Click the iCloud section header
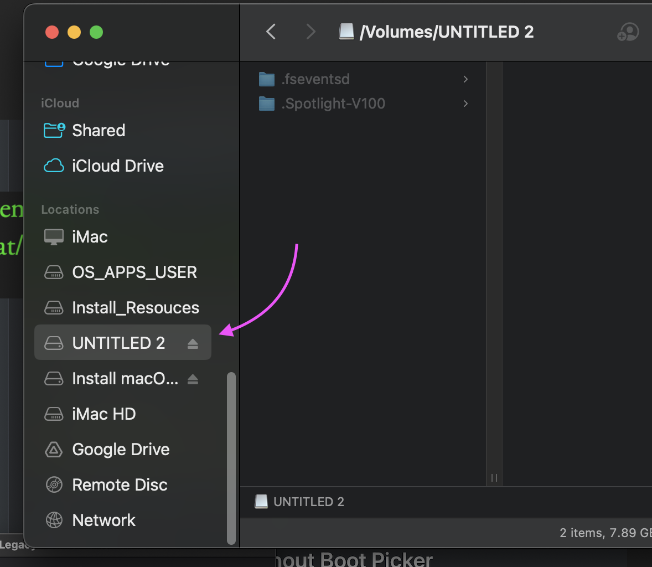Viewport: 652px width, 567px height. click(60, 103)
